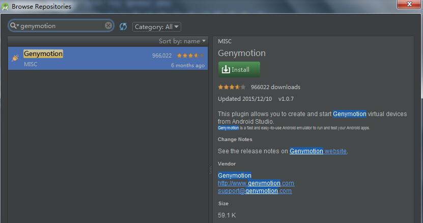Open the Sort by: name dropdown
The image size is (423, 223).
182,41
